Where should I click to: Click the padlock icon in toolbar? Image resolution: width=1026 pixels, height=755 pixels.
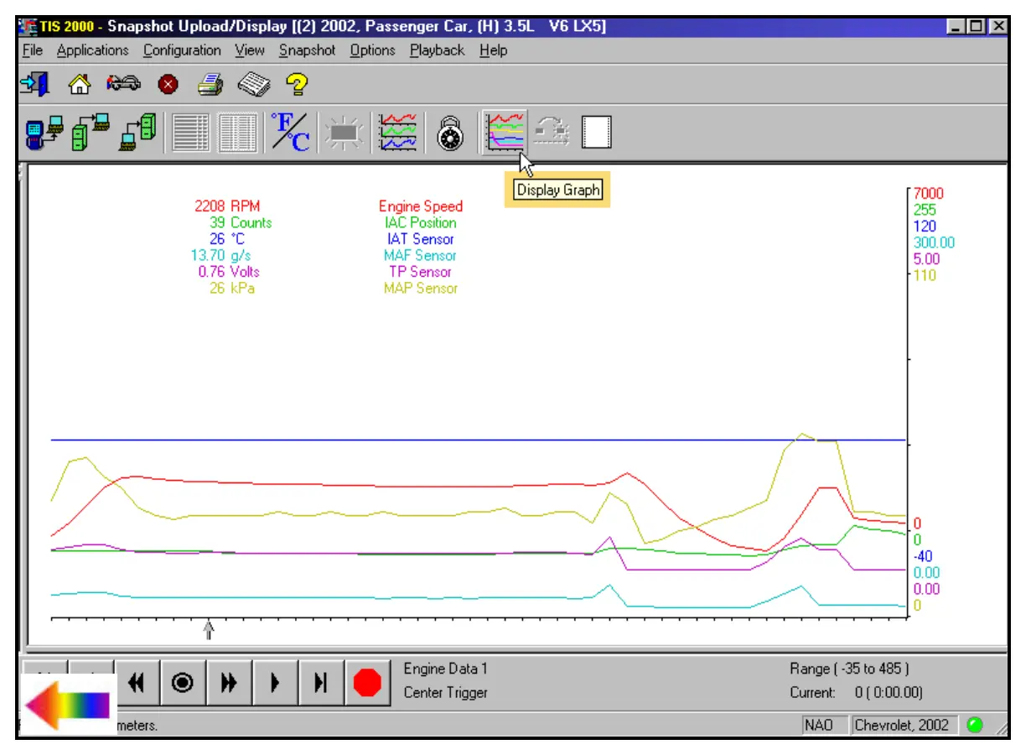pyautogui.click(x=451, y=132)
